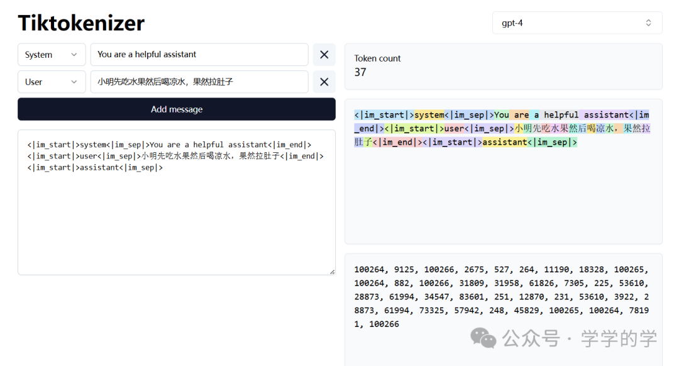The image size is (679, 366).
Task: Click the Tiktokenizer title
Action: pos(81,23)
